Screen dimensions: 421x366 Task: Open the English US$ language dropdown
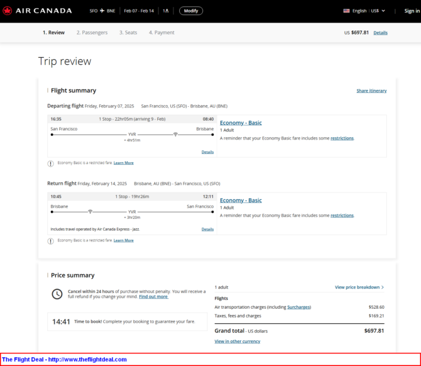tap(368, 11)
